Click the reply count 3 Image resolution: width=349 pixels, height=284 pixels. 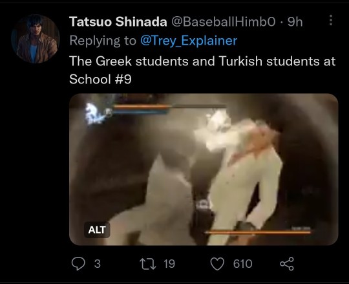coord(98,264)
